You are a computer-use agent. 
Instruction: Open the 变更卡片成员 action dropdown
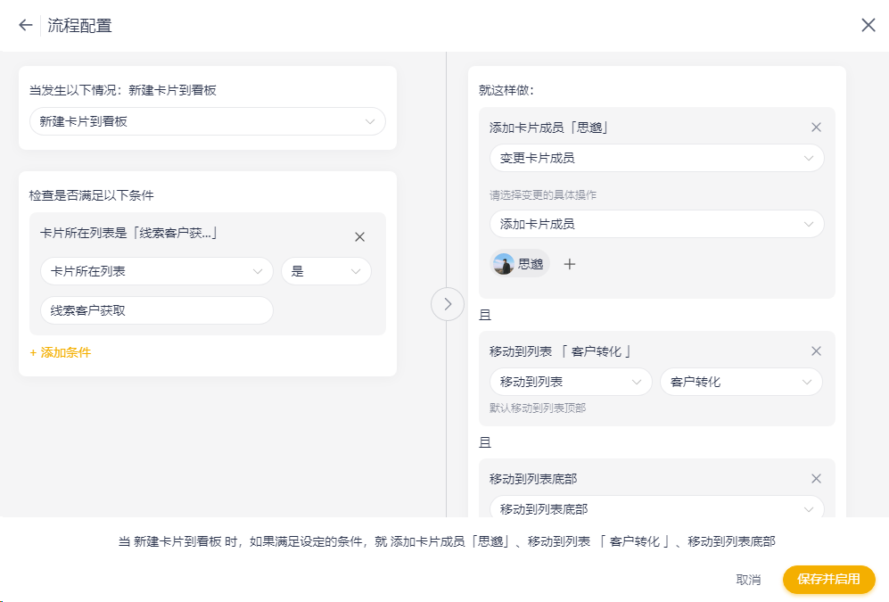point(656,158)
